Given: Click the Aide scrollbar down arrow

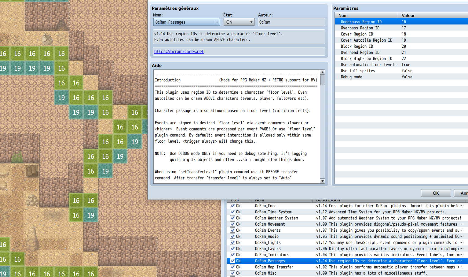Looking at the screenshot, I should [322, 181].
